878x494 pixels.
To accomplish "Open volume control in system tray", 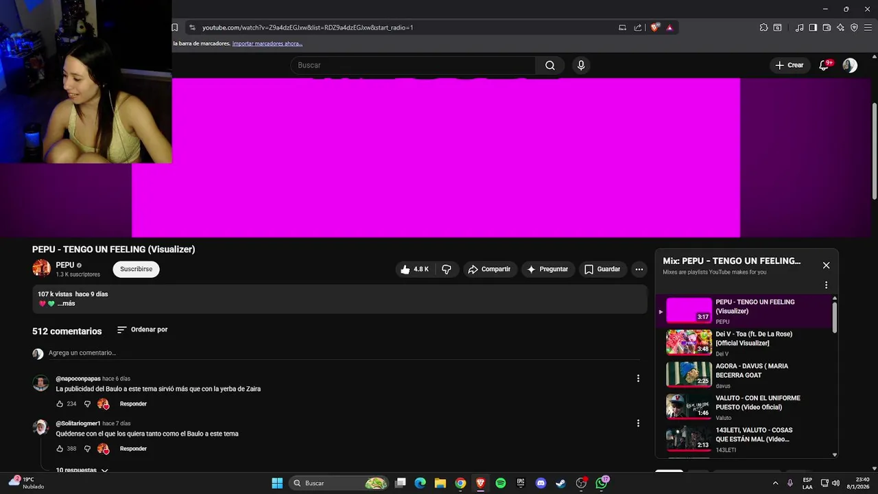I will click(836, 483).
